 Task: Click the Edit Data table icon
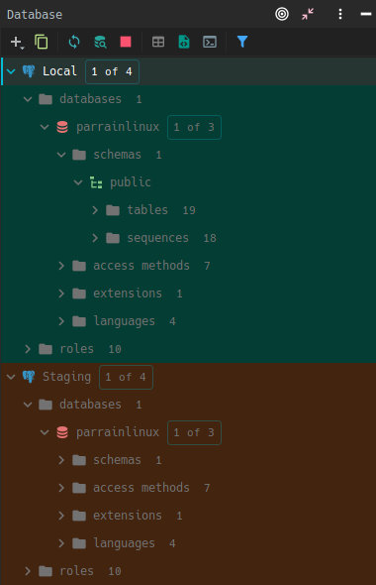pyautogui.click(x=158, y=42)
